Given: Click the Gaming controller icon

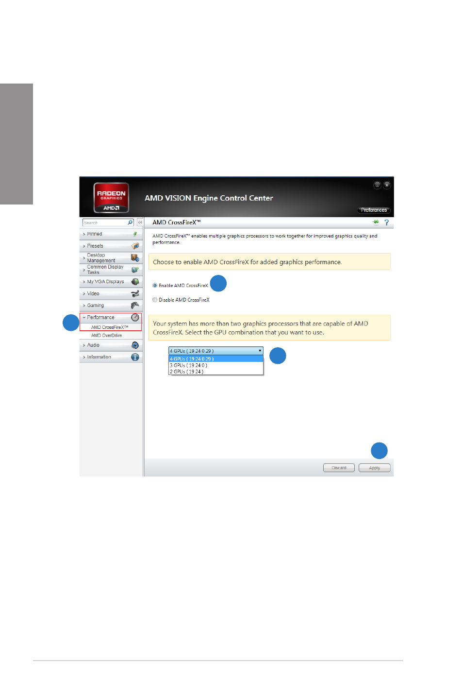Looking at the screenshot, I should (x=135, y=305).
